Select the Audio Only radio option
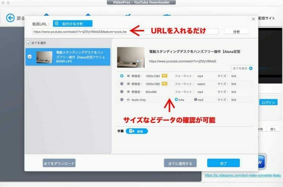 pyautogui.click(x=122, y=100)
